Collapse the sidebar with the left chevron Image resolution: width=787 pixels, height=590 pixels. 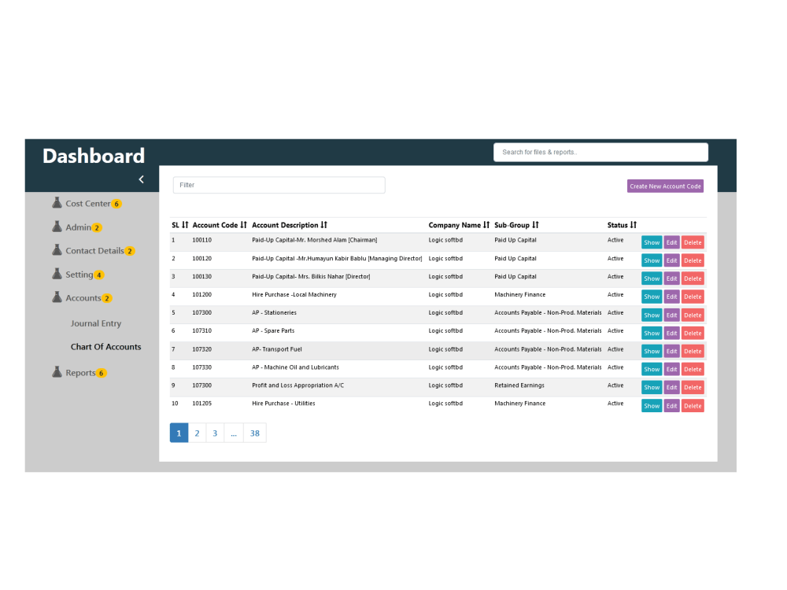[x=142, y=179]
